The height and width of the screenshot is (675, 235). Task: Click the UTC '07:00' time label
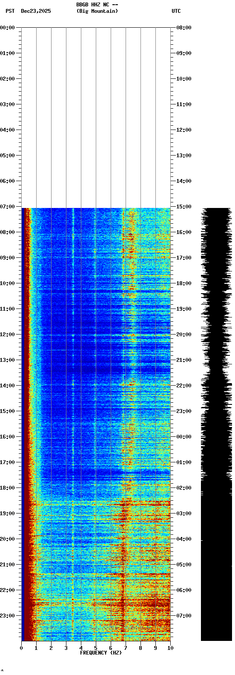[x=184, y=616]
